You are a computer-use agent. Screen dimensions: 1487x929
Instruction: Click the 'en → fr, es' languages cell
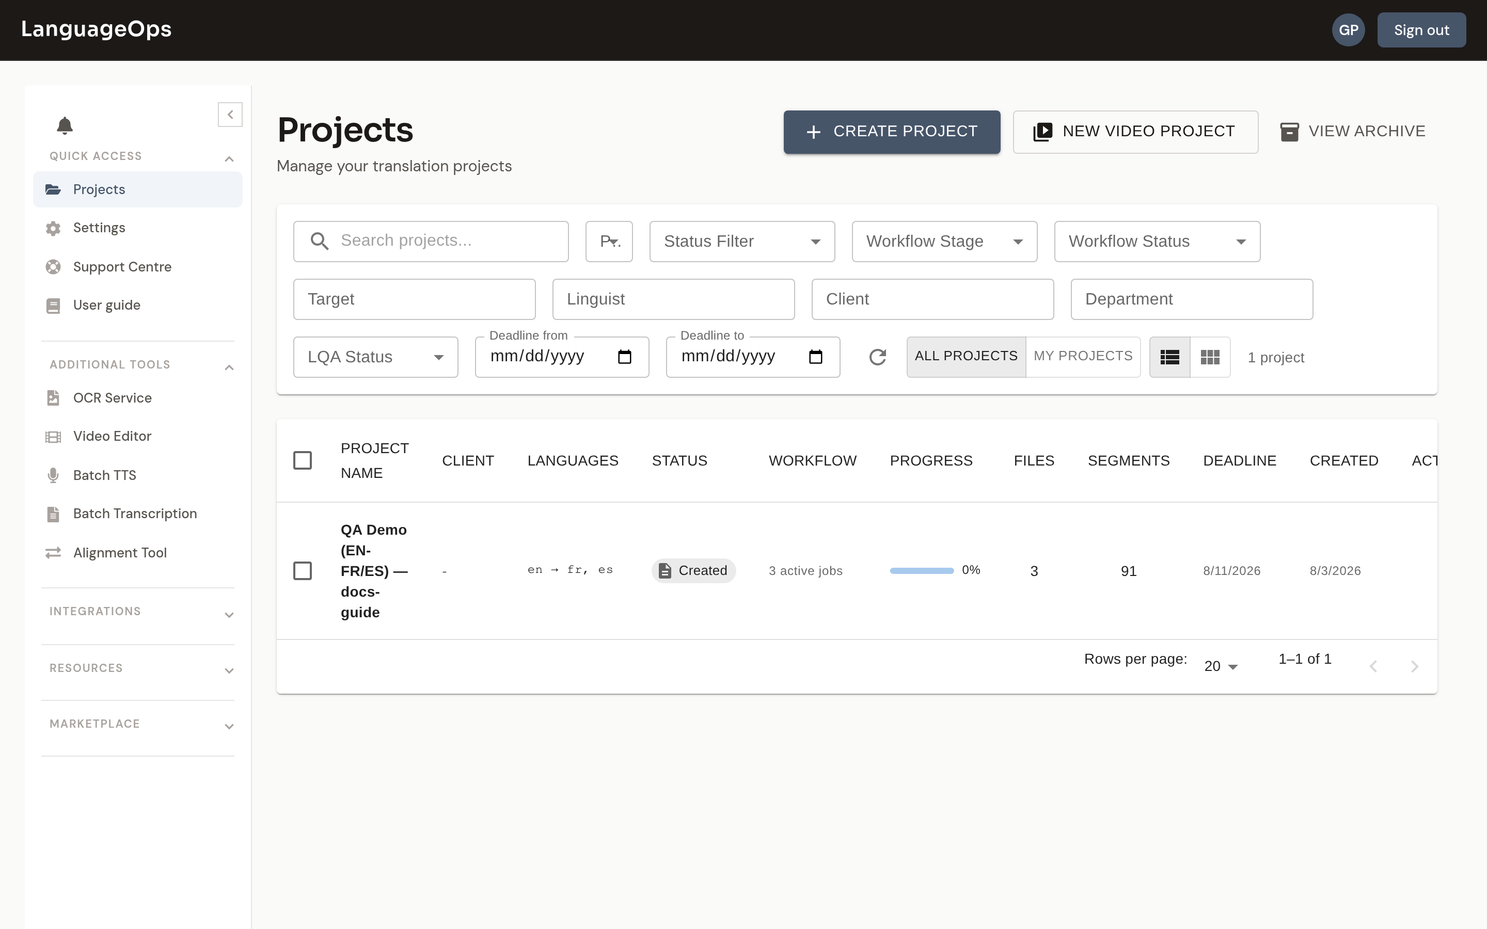pyautogui.click(x=570, y=570)
